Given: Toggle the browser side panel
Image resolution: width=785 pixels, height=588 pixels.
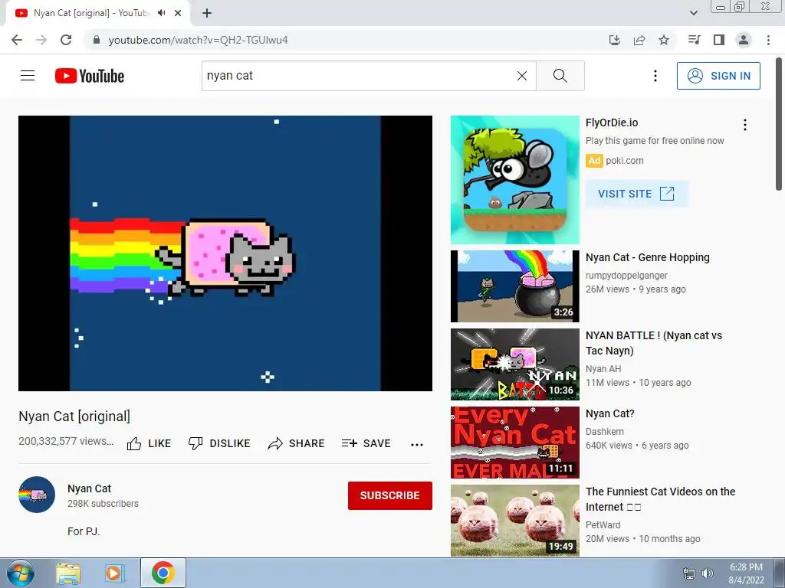Looking at the screenshot, I should 719,40.
